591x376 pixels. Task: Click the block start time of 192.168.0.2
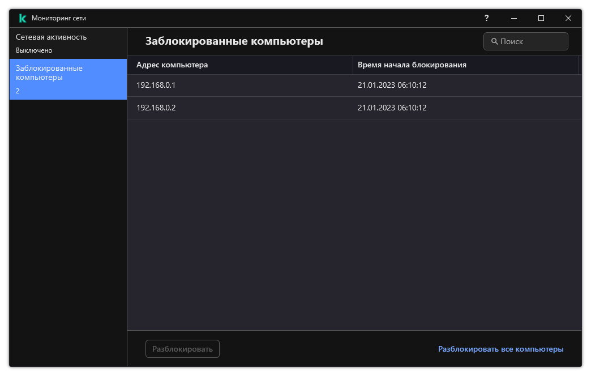point(392,108)
